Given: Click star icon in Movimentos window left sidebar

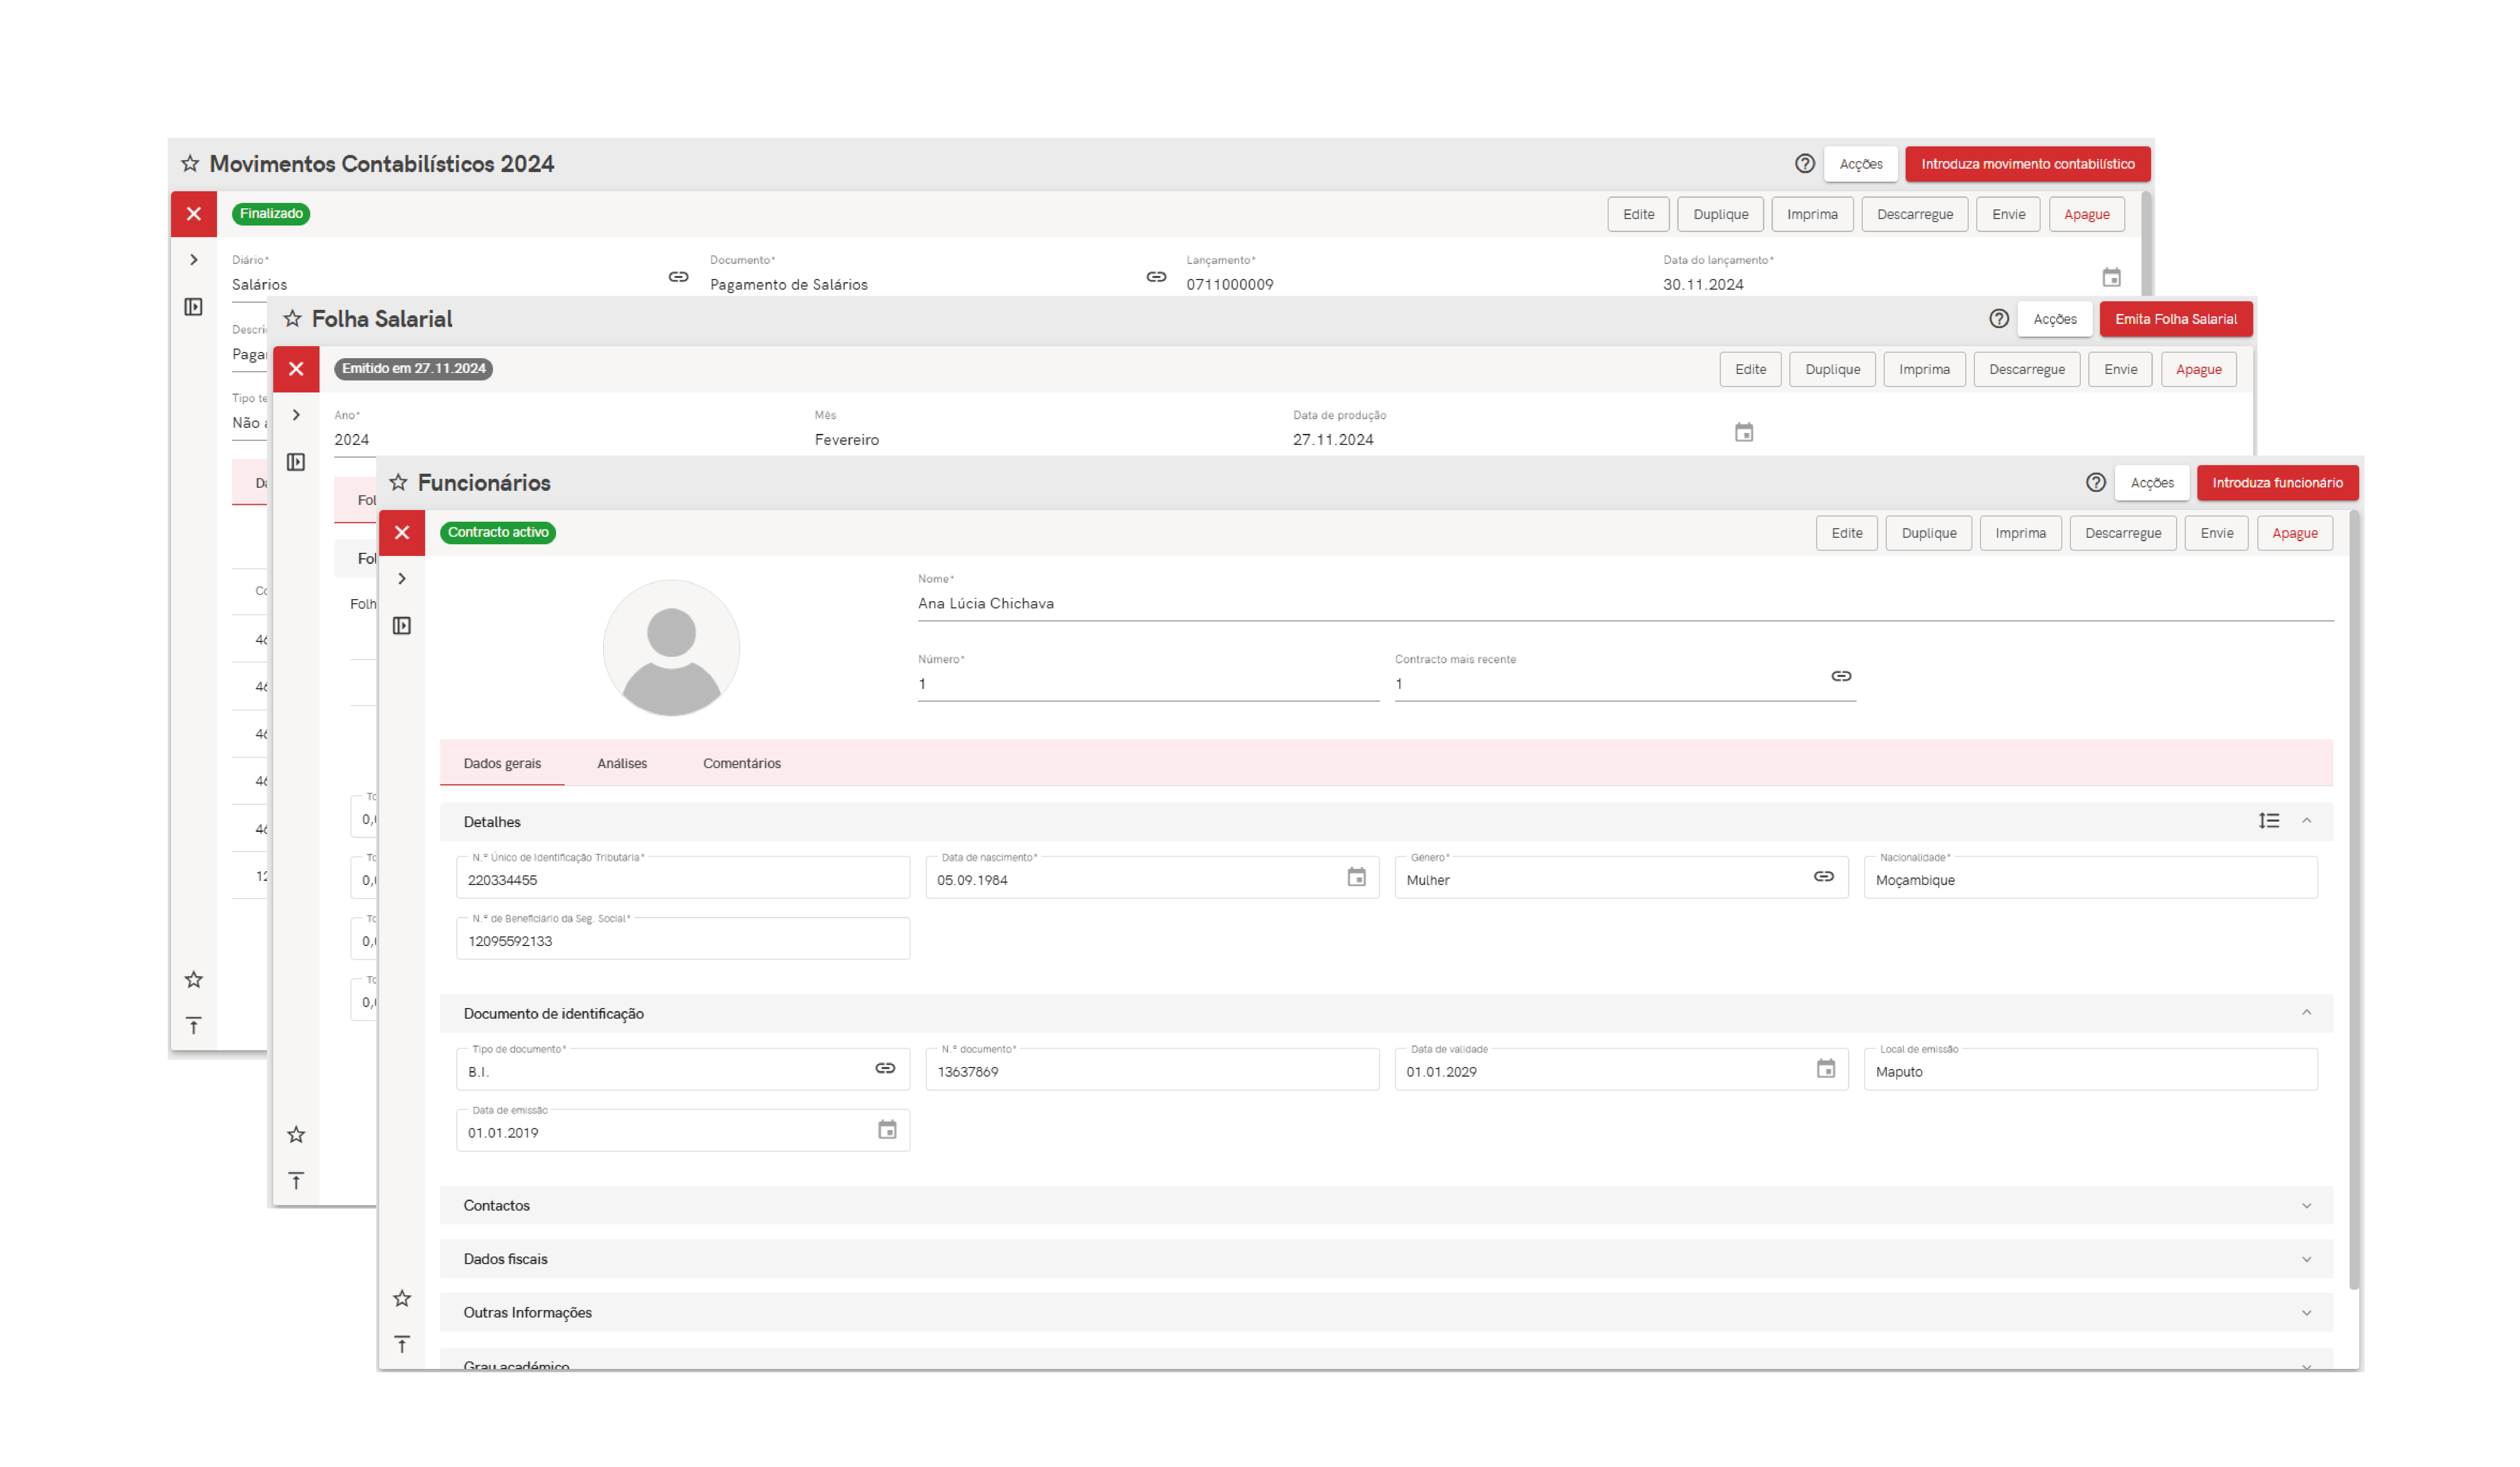Looking at the screenshot, I should [x=194, y=980].
